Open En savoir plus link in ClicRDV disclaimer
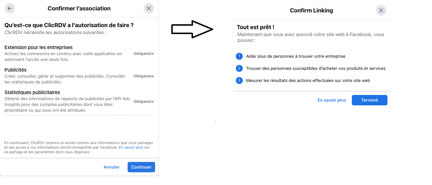 pos(131,147)
